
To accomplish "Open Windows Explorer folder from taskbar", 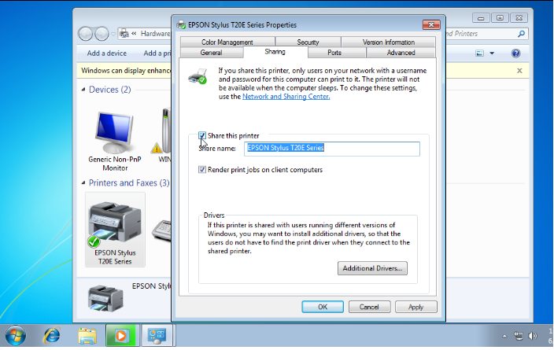I will [x=87, y=336].
